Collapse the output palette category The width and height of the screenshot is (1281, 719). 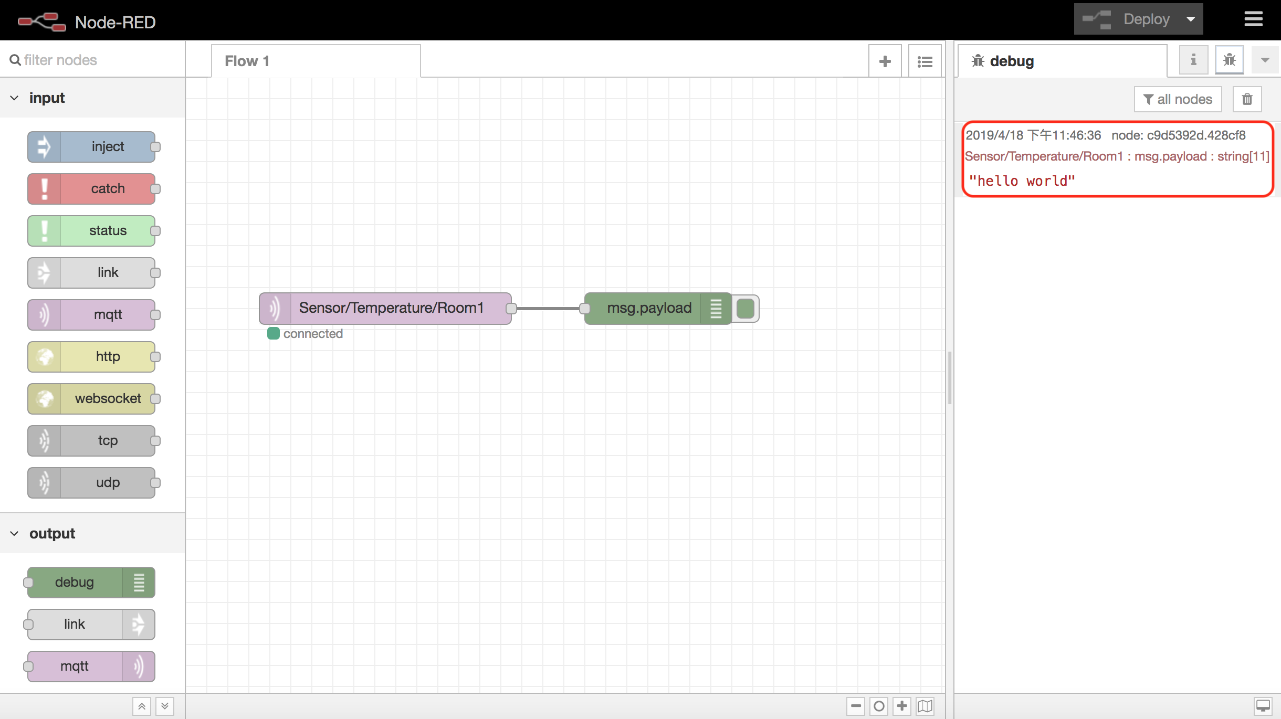92,534
